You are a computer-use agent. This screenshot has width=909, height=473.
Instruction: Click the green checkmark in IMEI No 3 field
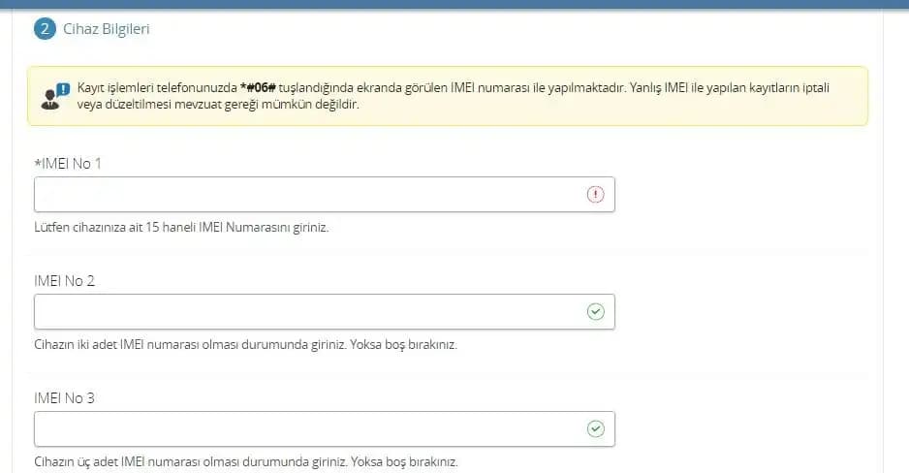[595, 429]
